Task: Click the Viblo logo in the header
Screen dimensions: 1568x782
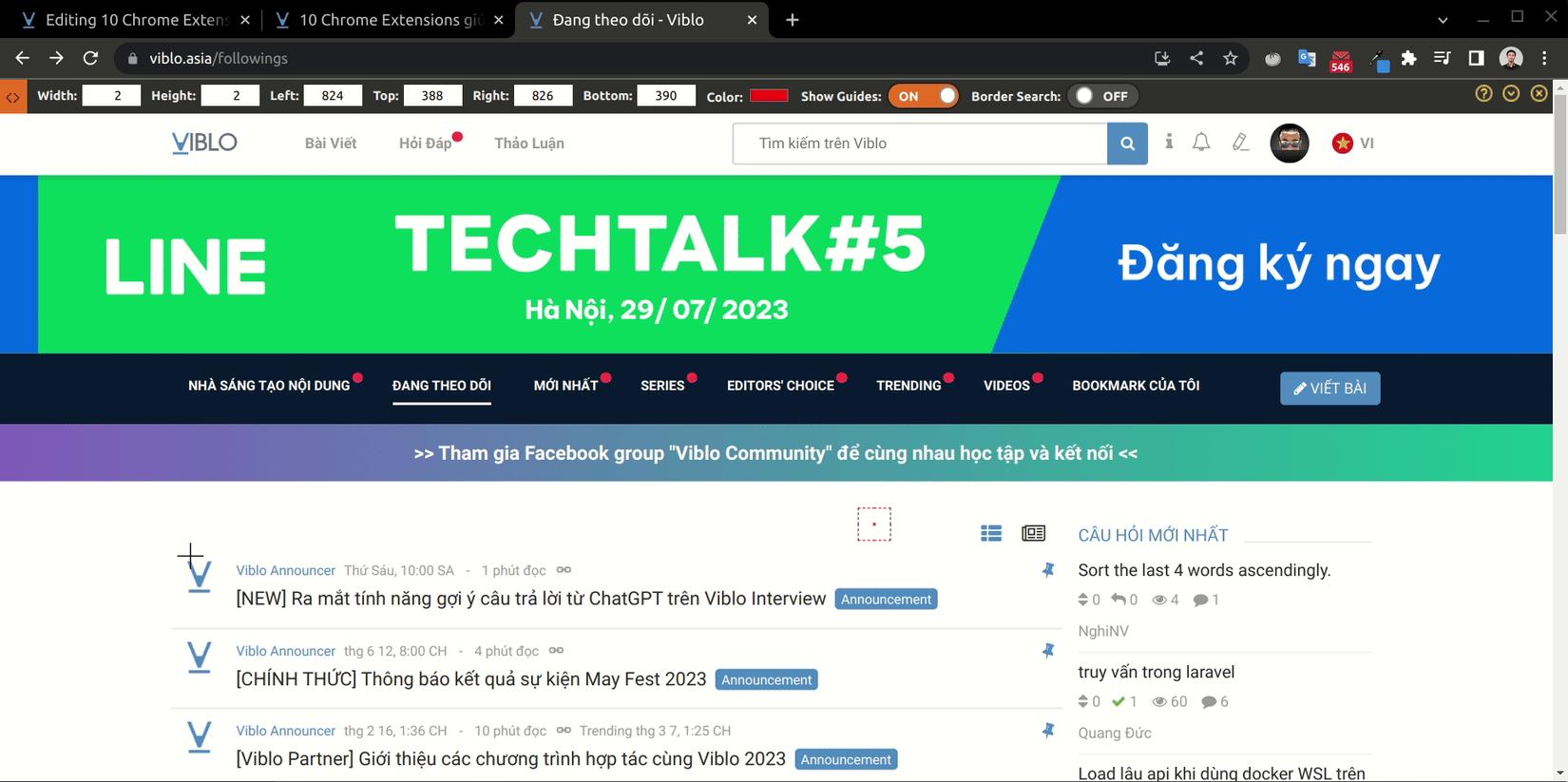Action: [204, 143]
